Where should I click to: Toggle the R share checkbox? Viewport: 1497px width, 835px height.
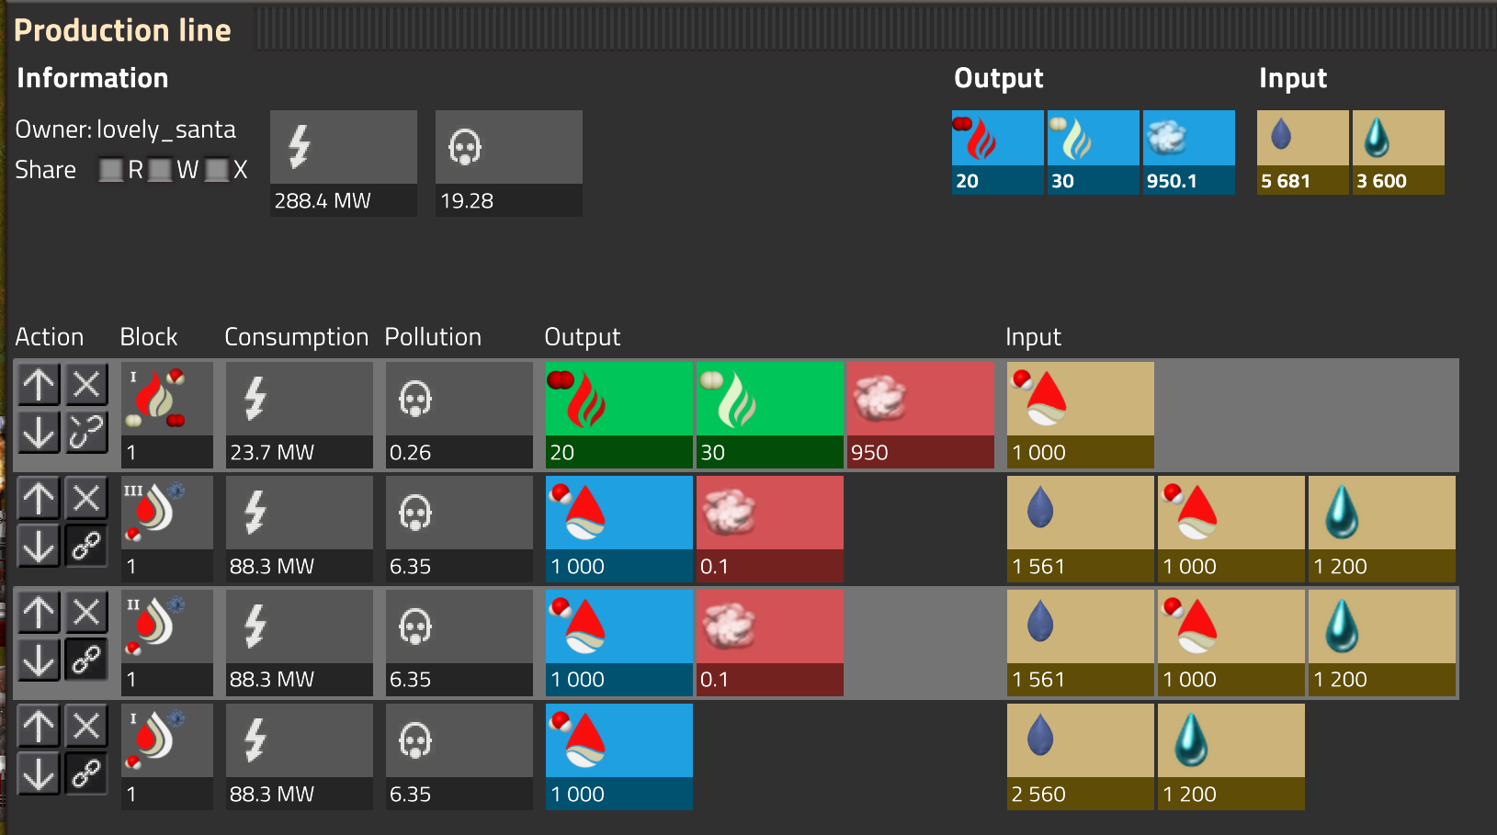[111, 170]
